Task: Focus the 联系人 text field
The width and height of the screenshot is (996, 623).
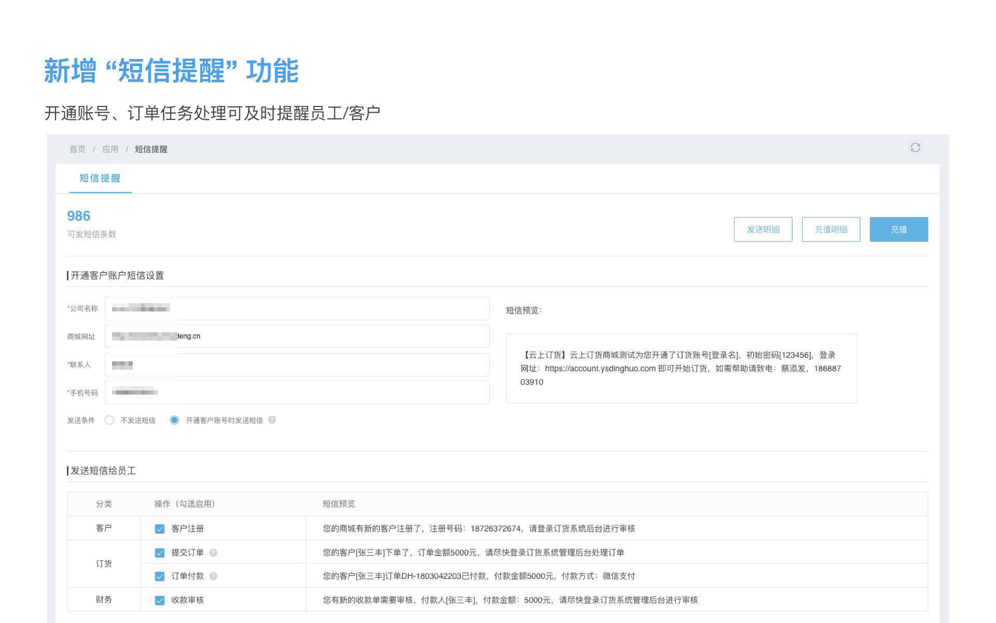Action: (296, 364)
